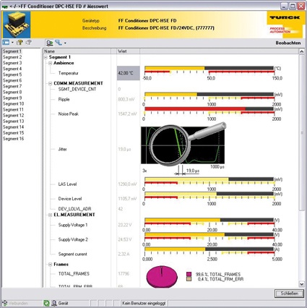Click the greyed-out help-pointer toolbar icon

pyautogui.click(x=29, y=43)
